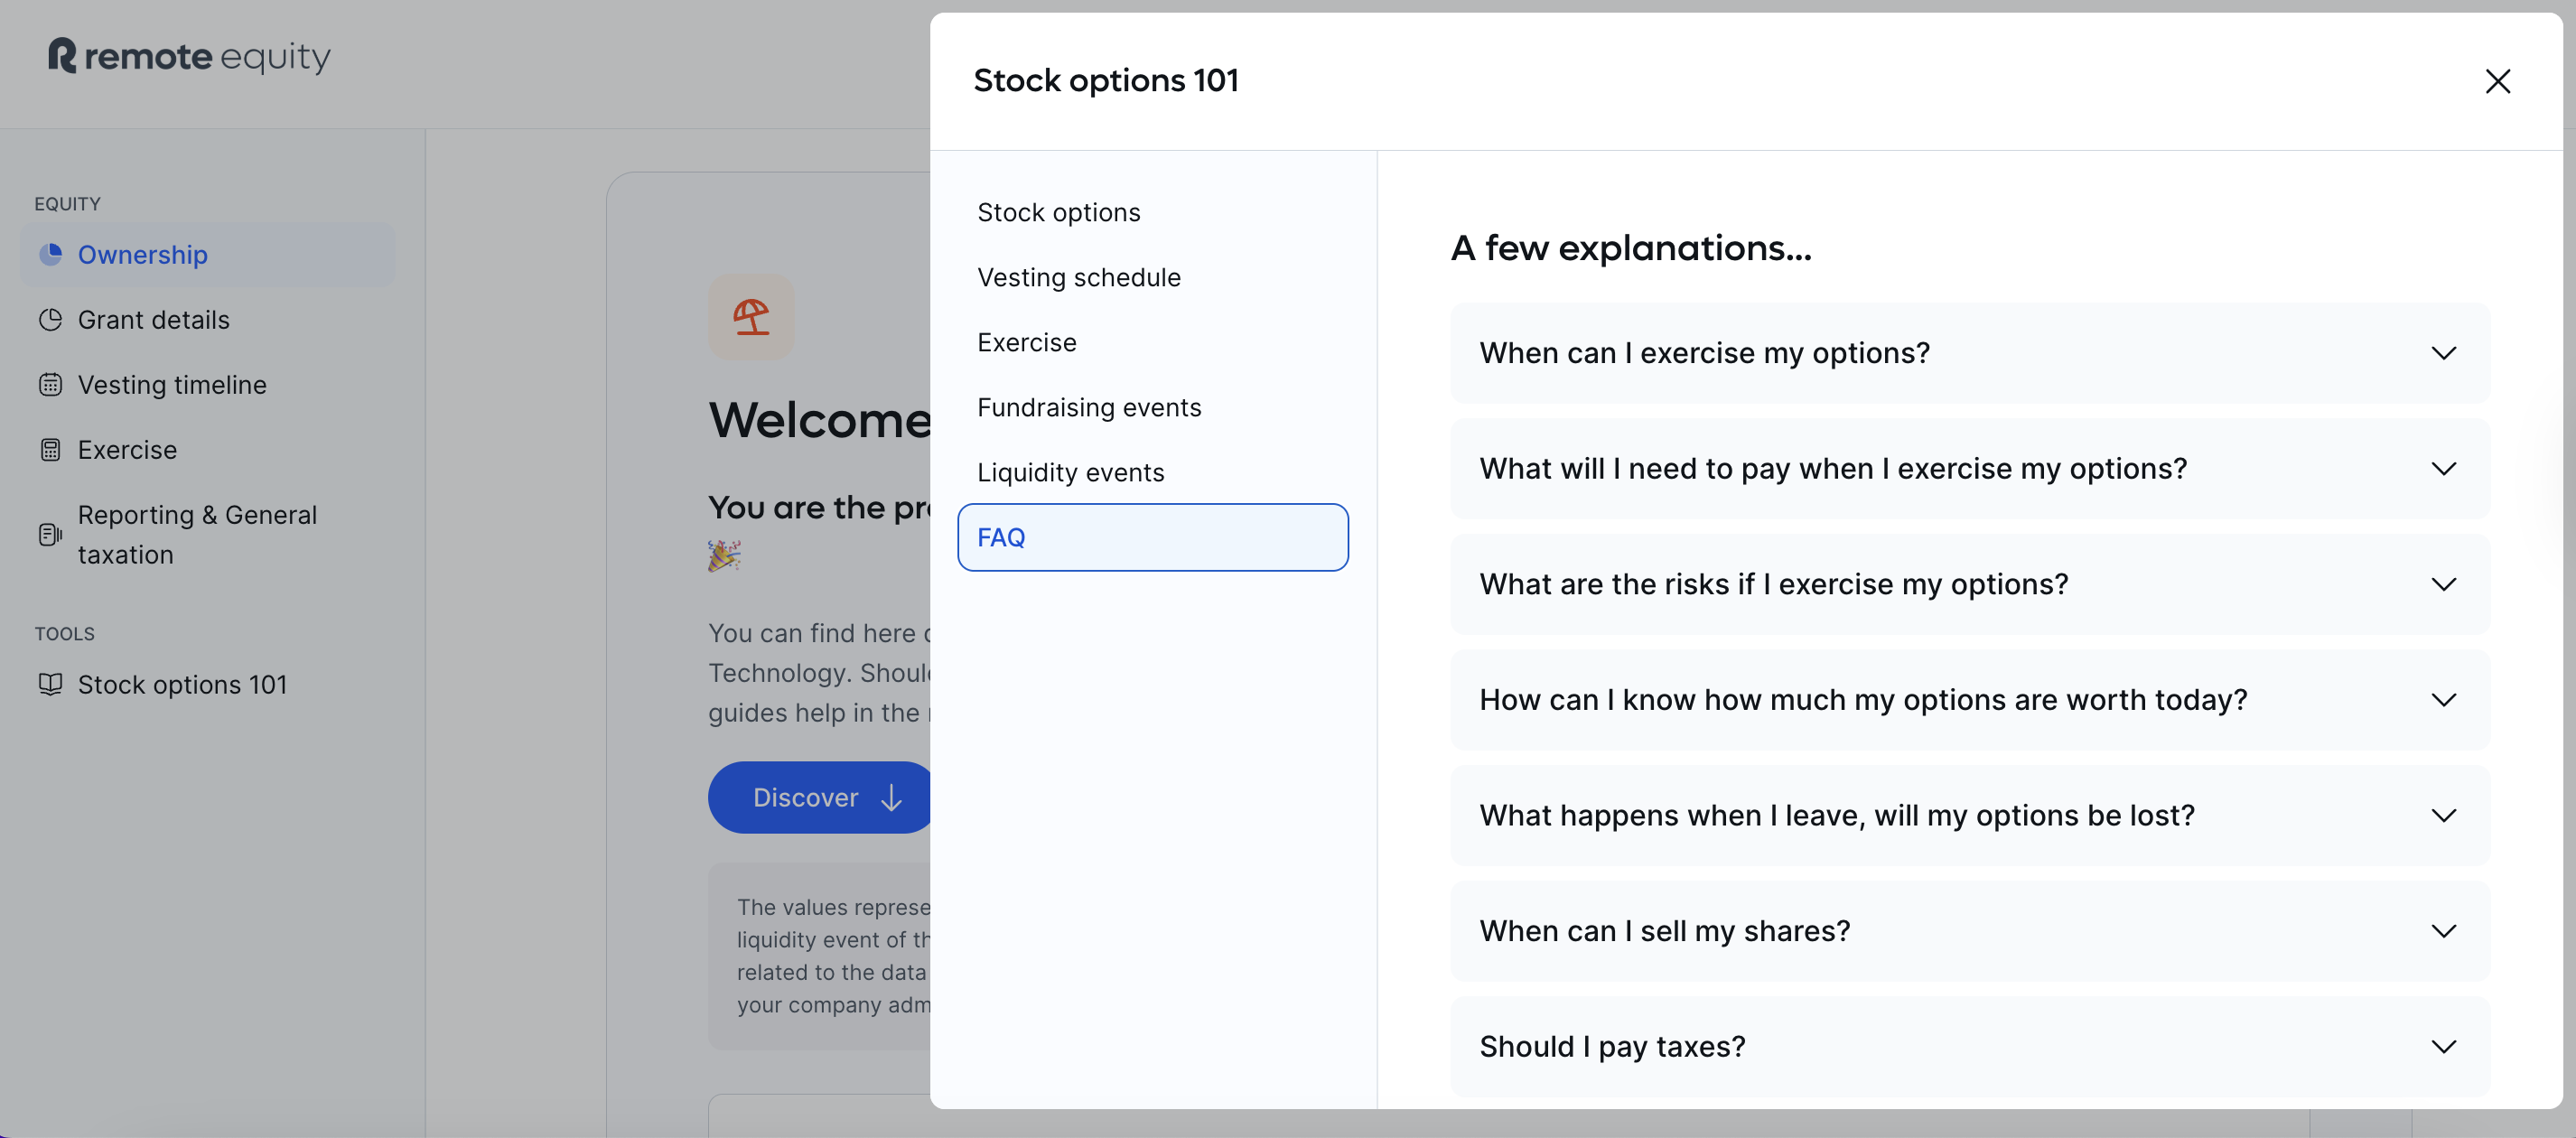Click the Reporting & General taxation icon
The height and width of the screenshot is (1138, 2576).
pos(50,535)
